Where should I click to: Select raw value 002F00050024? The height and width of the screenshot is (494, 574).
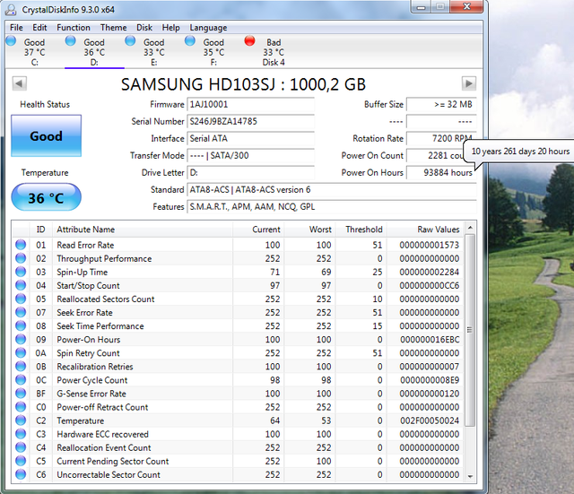pos(430,420)
